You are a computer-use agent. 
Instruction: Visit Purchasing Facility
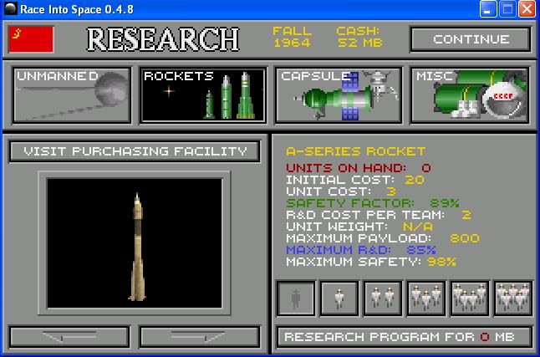tap(135, 151)
